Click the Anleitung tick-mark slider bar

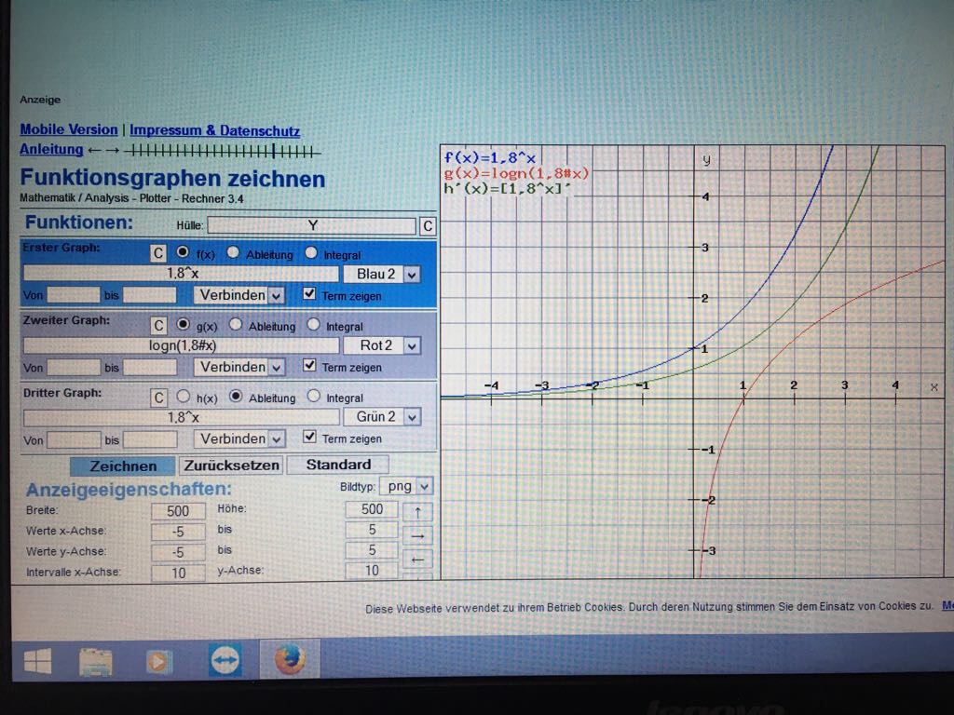click(224, 151)
